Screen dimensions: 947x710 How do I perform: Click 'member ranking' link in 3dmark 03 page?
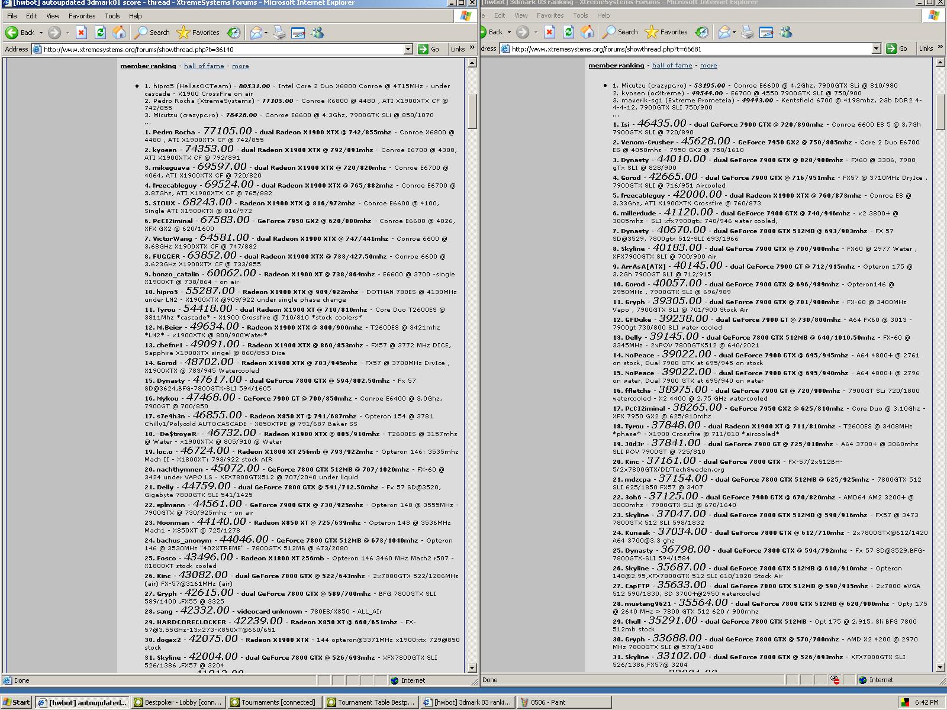(616, 65)
